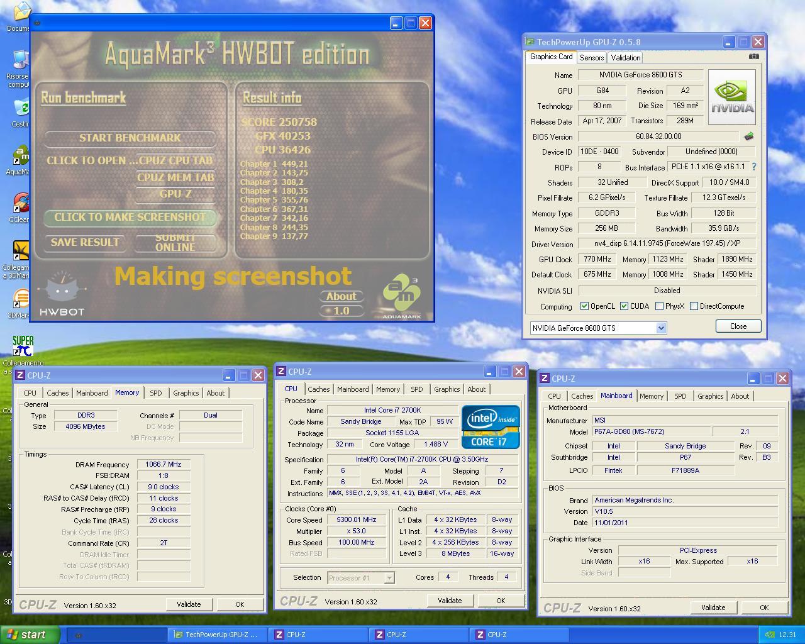Click SAVE RESULT in AquaMark
This screenshot has height=644, width=805.
point(85,242)
